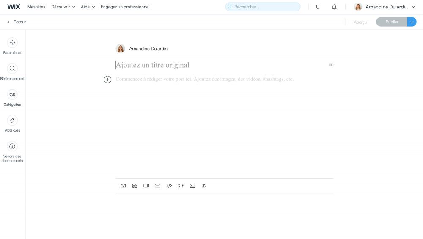The image size is (423, 239).
Task: Add a divider line to the post
Action: 157,186
